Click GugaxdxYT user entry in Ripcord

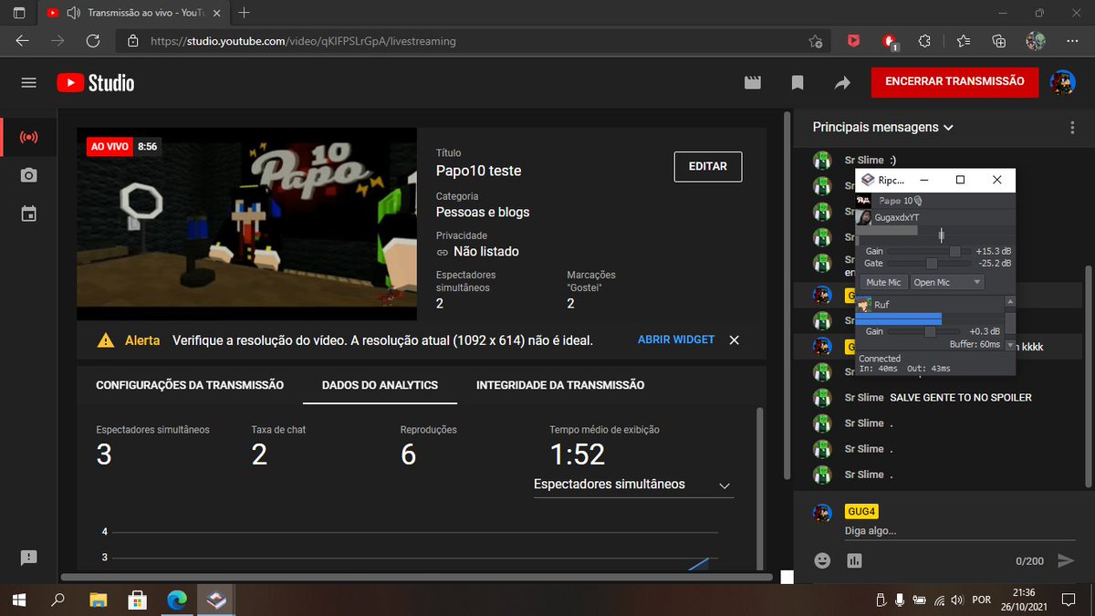click(x=934, y=218)
